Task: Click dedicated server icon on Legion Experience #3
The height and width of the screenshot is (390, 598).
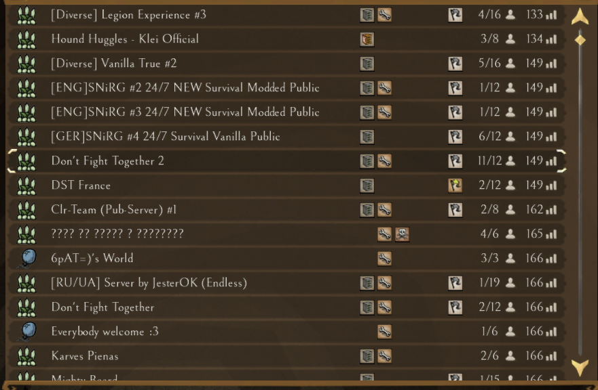Action: tap(367, 15)
